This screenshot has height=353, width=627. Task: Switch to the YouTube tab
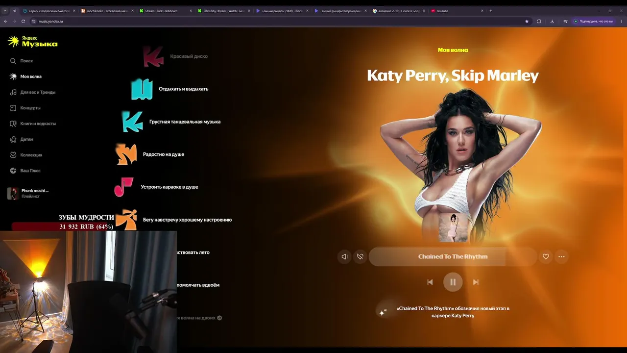(457, 11)
